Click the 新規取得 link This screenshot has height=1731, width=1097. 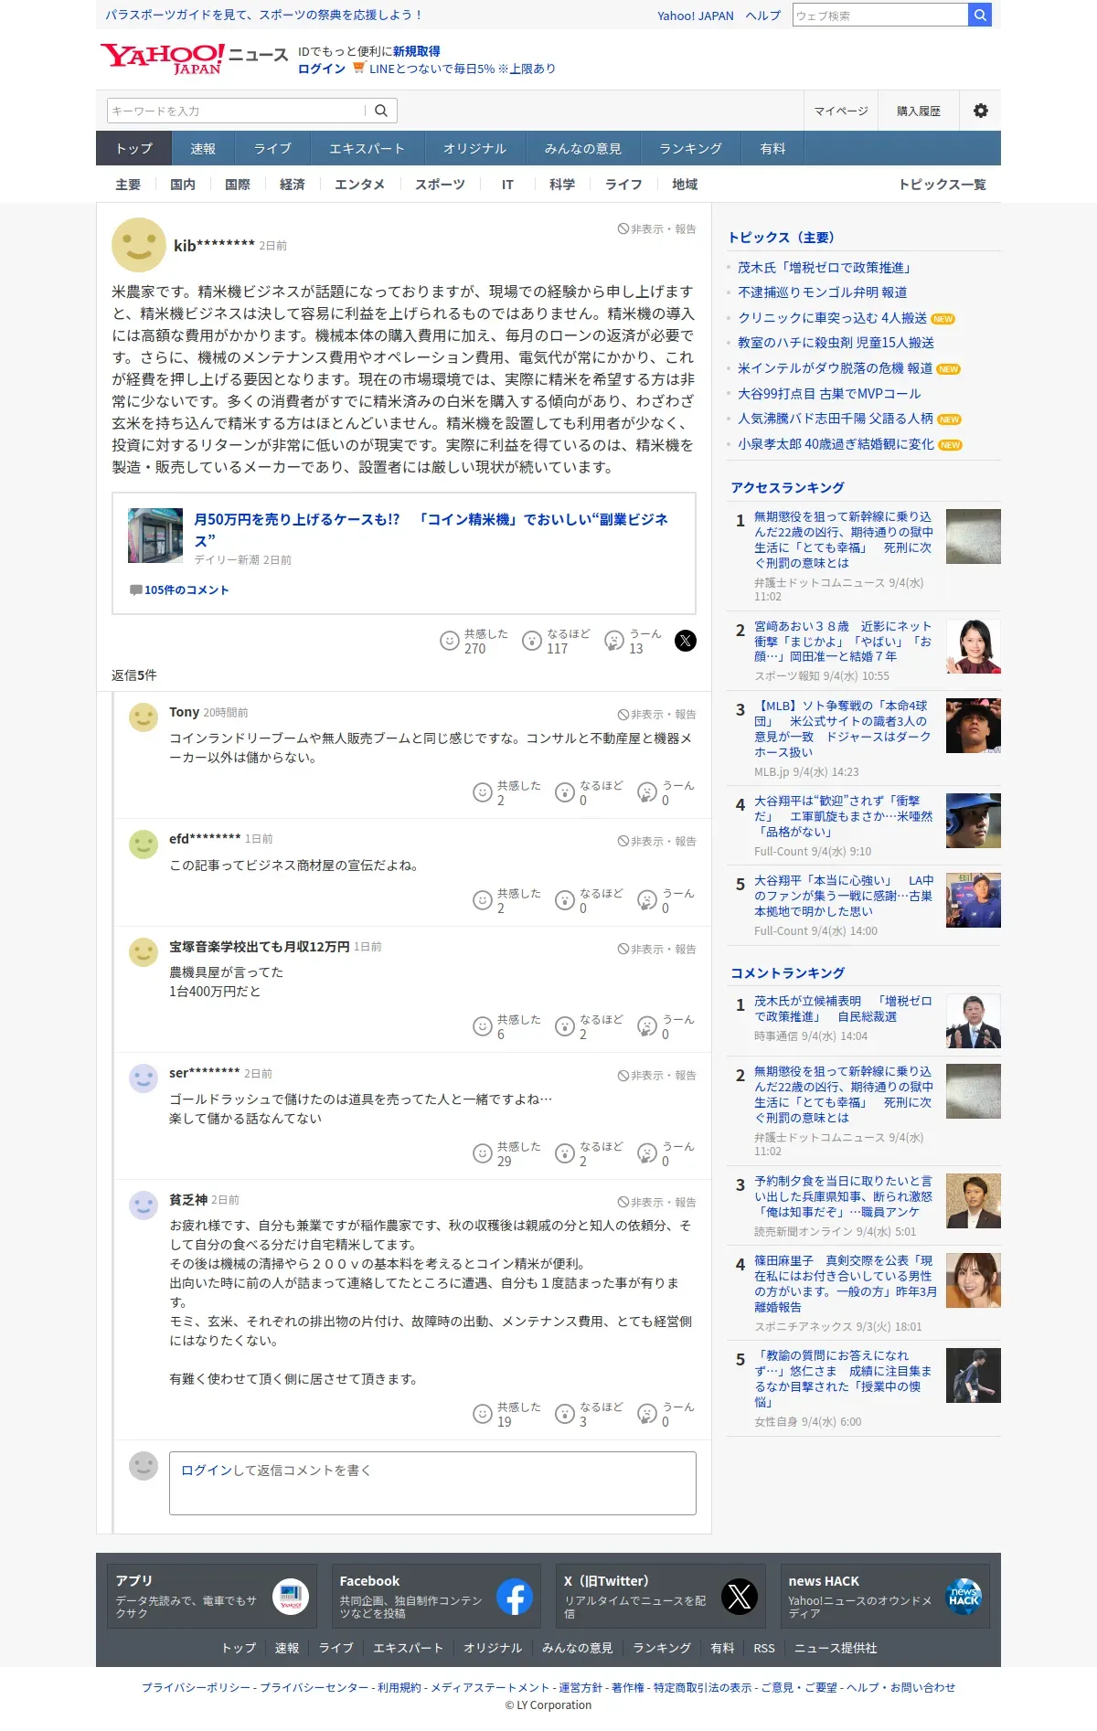(417, 51)
